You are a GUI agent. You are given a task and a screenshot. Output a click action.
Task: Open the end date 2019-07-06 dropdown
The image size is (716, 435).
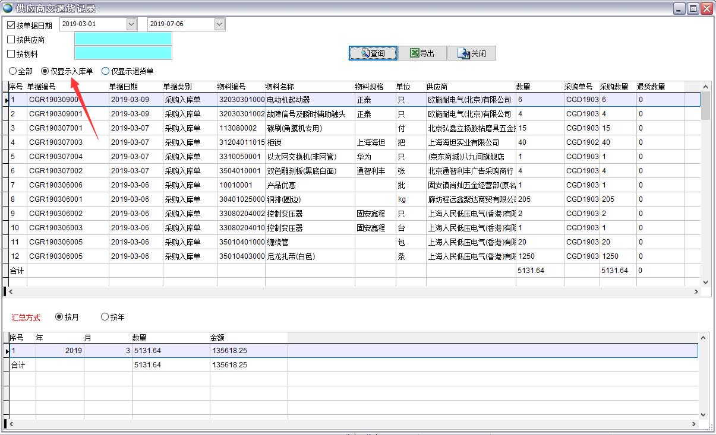click(219, 24)
